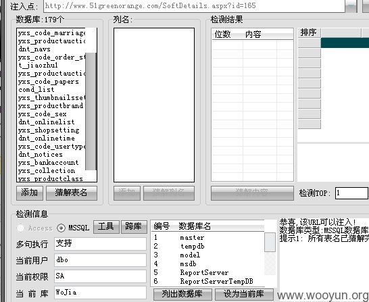Select table yxs_code_sex in list
Screen dimensions: 369x302
(x=43, y=114)
